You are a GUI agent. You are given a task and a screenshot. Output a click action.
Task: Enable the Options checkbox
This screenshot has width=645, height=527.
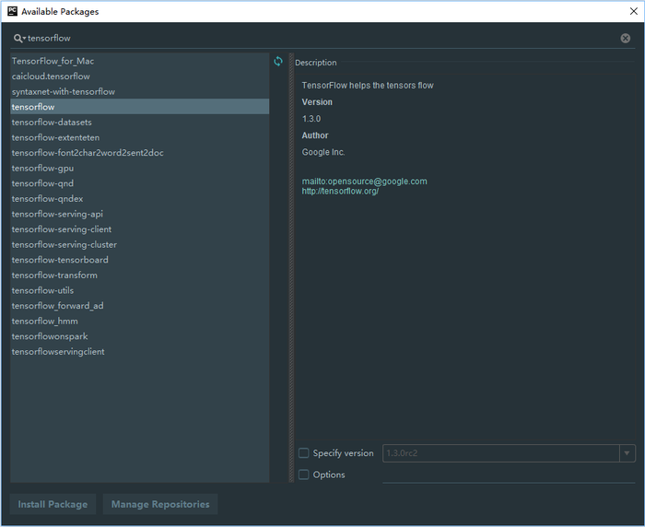pyautogui.click(x=304, y=474)
